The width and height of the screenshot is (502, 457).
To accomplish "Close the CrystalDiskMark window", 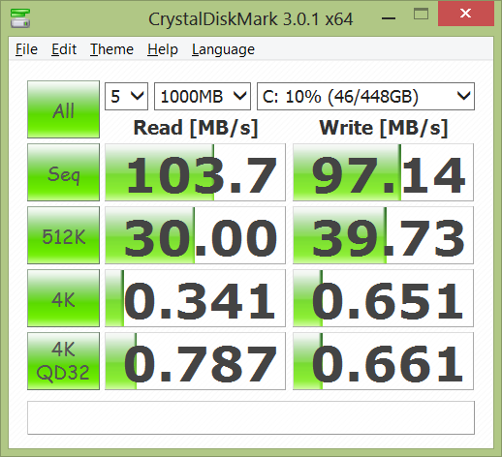I will coord(466,14).
